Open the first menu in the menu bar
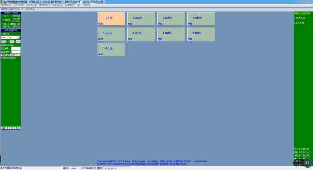Viewport: 313px width, 170px height. click(x=6, y=5)
